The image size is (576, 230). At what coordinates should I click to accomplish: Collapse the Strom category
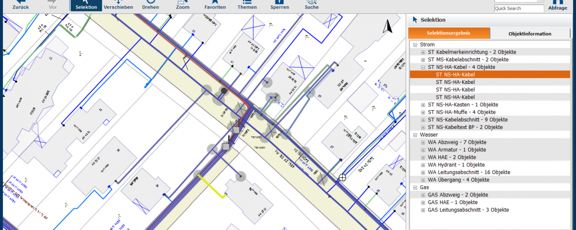coord(415,45)
